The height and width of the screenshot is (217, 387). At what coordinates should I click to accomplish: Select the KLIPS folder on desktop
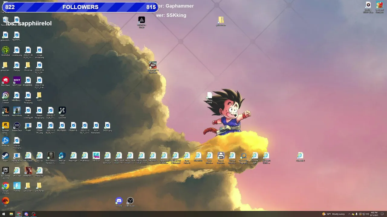pyautogui.click(x=39, y=97)
